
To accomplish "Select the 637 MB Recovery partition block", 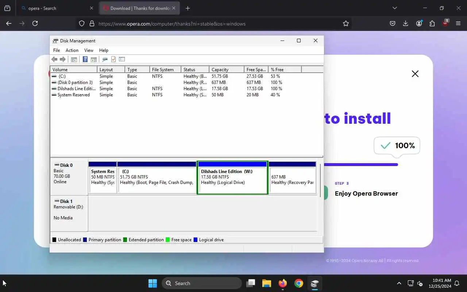I will [292, 177].
